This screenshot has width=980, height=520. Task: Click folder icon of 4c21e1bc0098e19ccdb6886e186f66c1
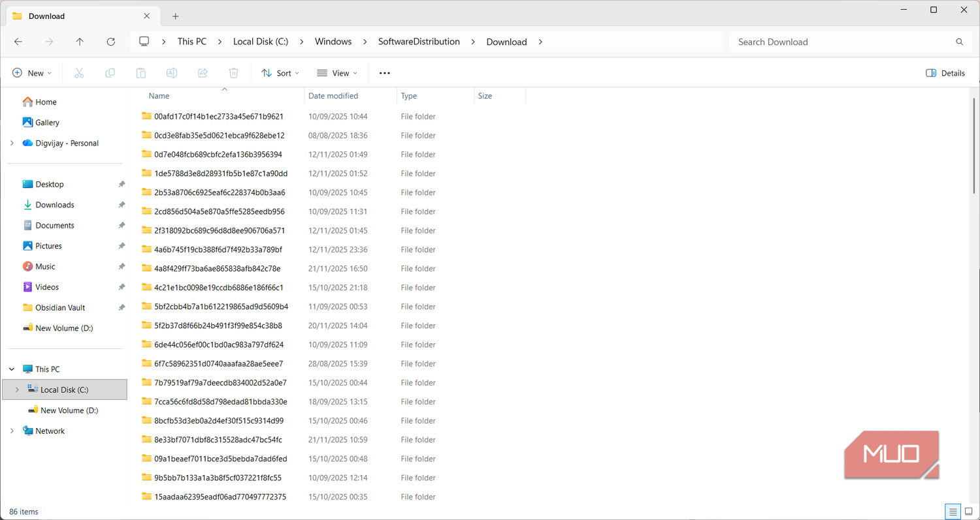point(146,287)
